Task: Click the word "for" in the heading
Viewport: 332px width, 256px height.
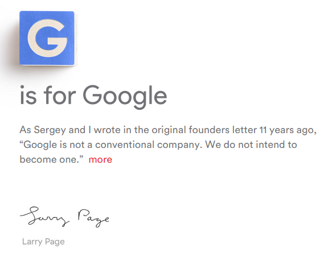Action: [x=60, y=95]
